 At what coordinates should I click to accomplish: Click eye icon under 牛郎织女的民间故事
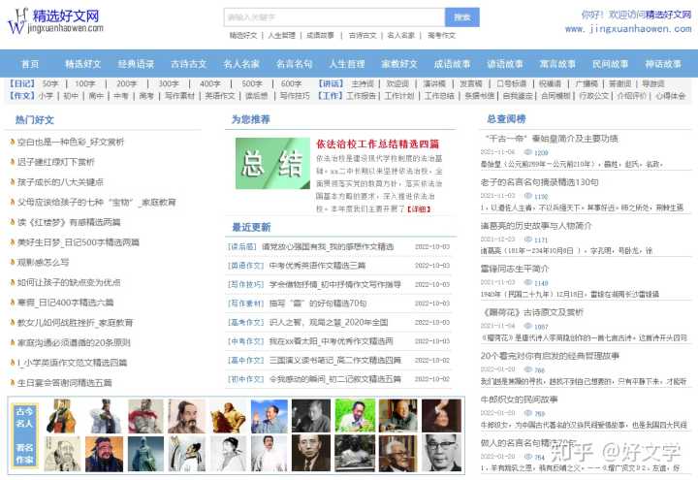527,413
